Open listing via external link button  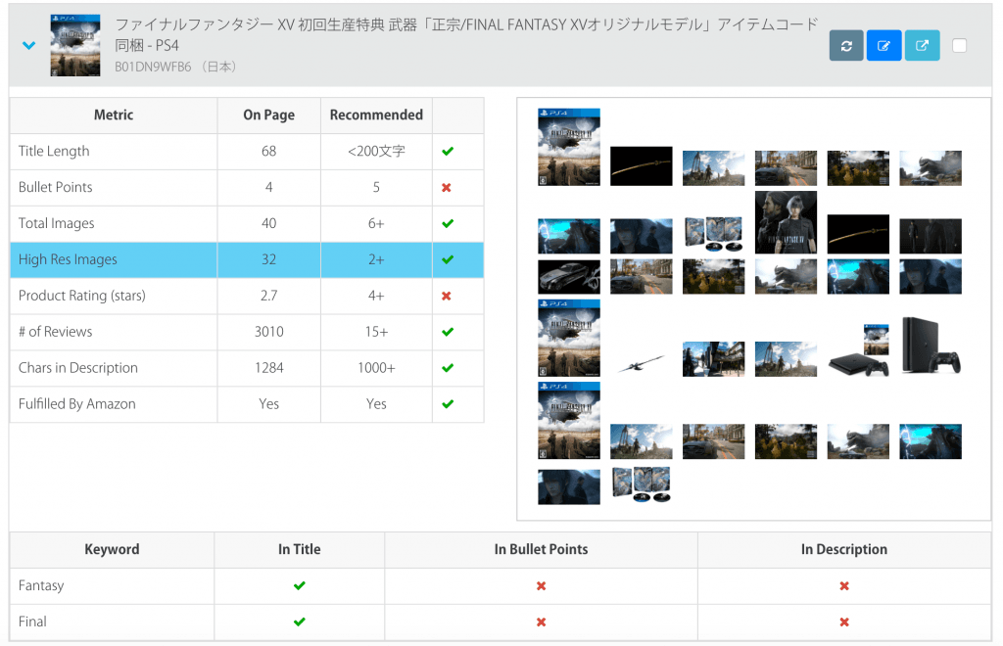click(922, 45)
